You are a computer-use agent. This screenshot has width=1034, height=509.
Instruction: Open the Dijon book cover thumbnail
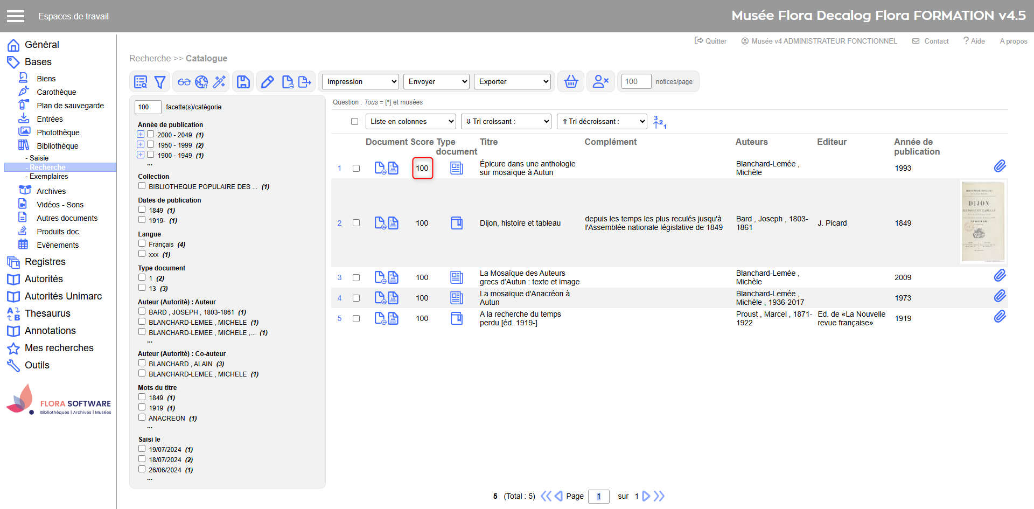983,221
